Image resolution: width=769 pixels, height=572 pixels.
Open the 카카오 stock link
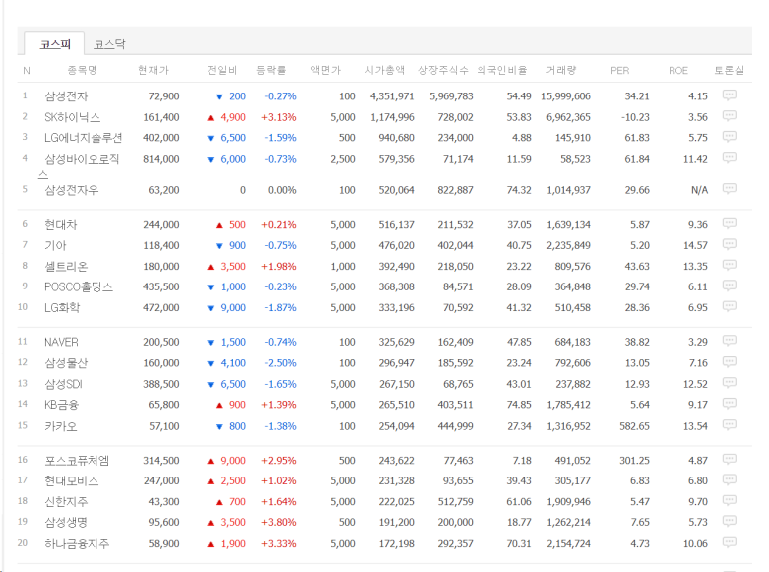[x=61, y=426]
